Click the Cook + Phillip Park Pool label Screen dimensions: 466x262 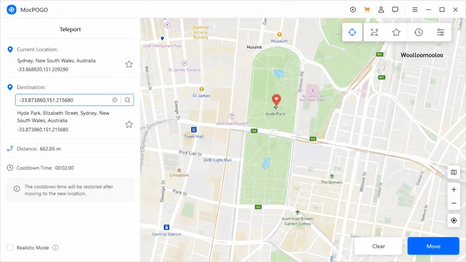pos(162,46)
